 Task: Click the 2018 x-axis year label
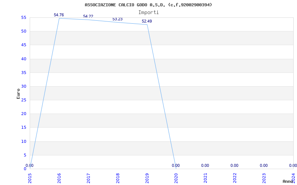tap(118, 178)
